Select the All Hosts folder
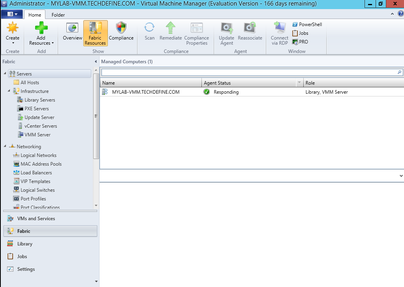 coord(26,83)
